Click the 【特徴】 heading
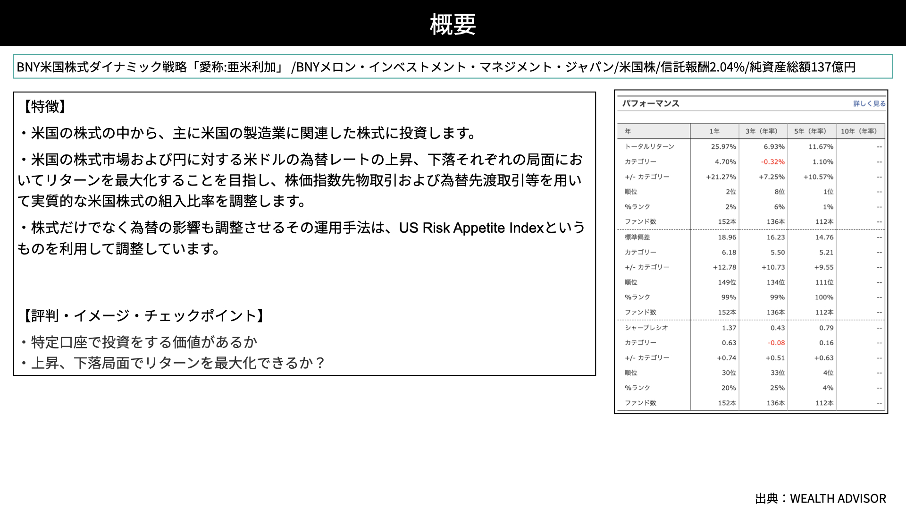Screen dimensions: 906x510 [45, 106]
